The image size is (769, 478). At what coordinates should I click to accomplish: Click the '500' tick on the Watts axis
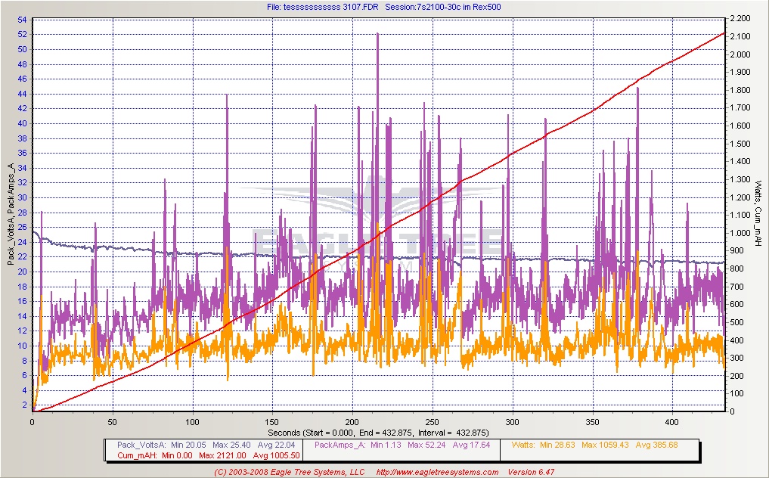pyautogui.click(x=736, y=322)
